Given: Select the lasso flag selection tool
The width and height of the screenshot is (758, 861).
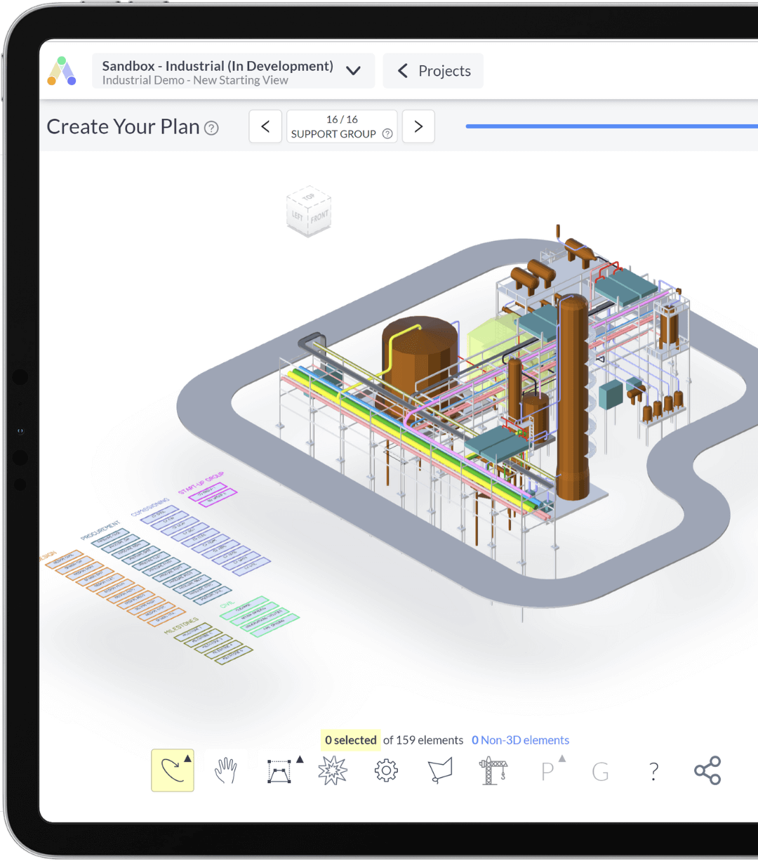Looking at the screenshot, I should pyautogui.click(x=440, y=770).
